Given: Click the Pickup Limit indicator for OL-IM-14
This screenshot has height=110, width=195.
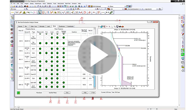Looking at the screenshot, I should tap(40, 53).
